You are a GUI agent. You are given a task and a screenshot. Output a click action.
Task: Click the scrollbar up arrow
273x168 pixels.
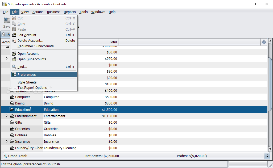click(x=270, y=40)
